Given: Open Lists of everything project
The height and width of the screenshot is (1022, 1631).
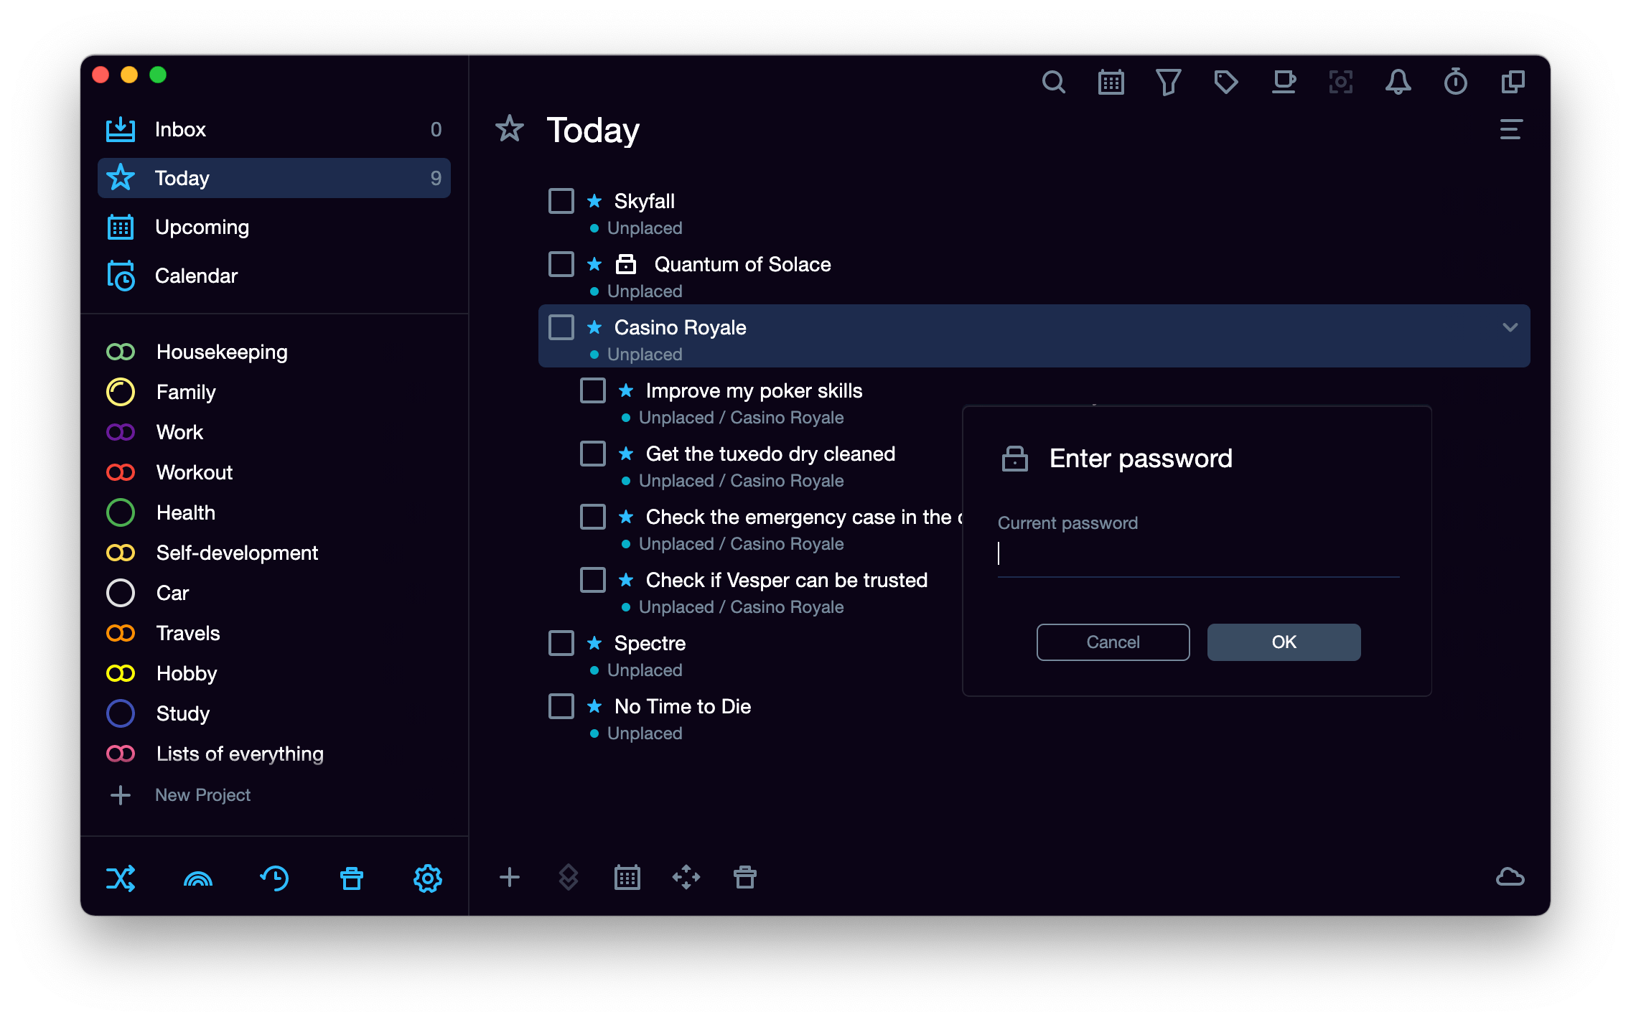Looking at the screenshot, I should (x=274, y=754).
